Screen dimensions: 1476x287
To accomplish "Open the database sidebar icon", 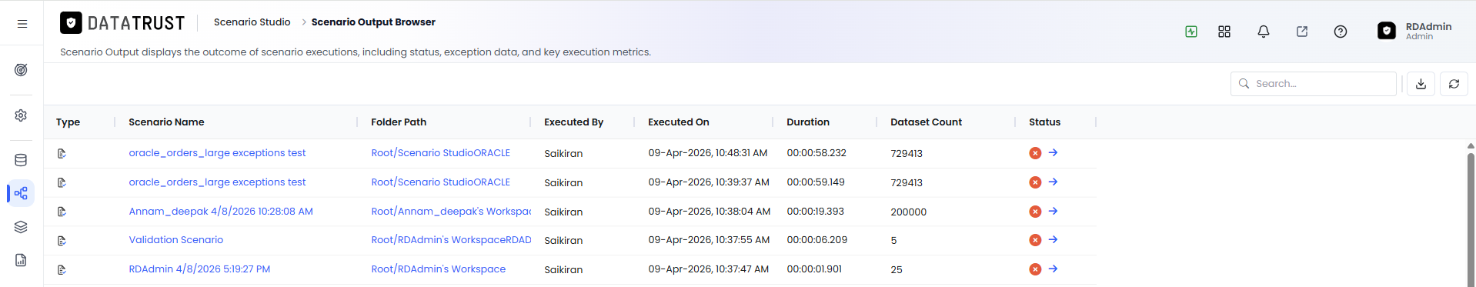I will (21, 160).
